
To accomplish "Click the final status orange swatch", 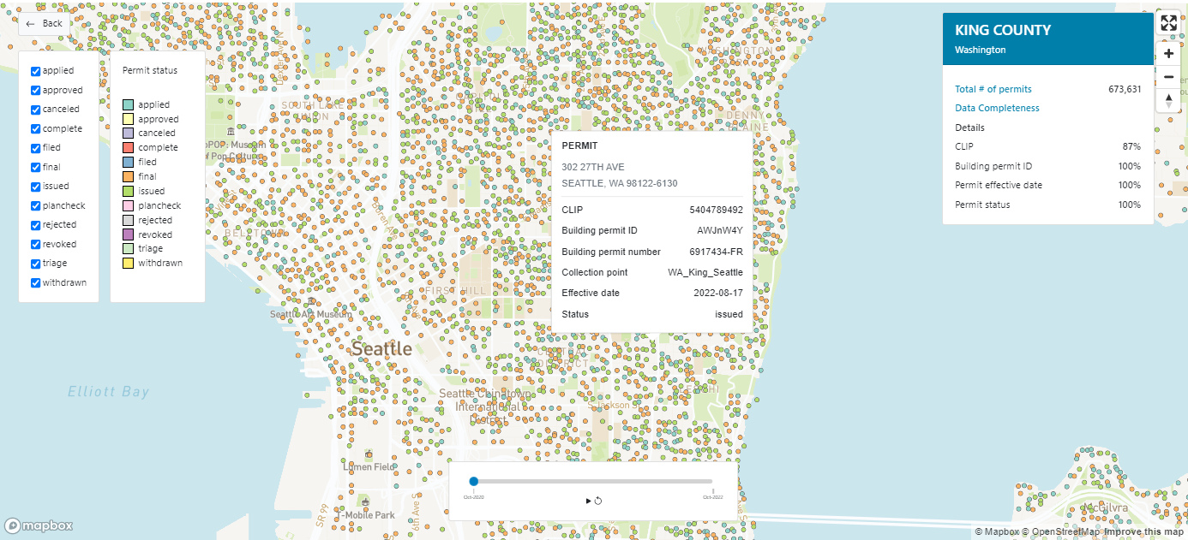I will pyautogui.click(x=128, y=176).
